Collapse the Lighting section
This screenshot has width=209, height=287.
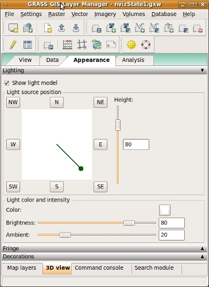(x=202, y=71)
